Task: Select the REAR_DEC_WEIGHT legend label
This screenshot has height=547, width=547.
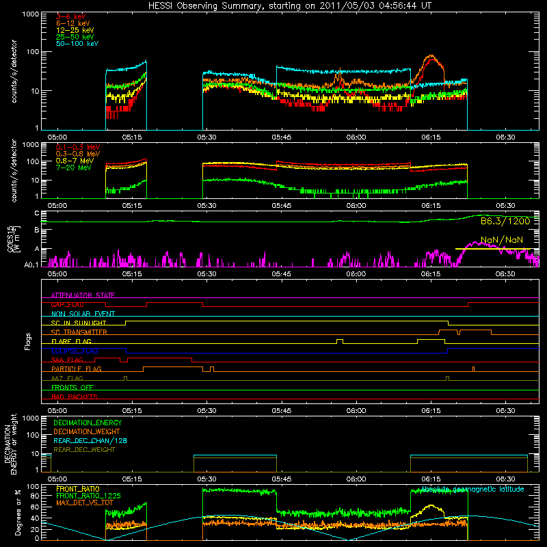Action: pyautogui.click(x=84, y=450)
